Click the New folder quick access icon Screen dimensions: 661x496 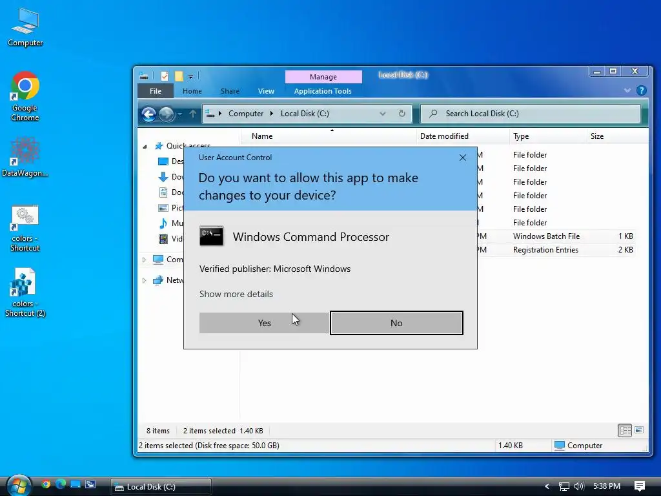[x=179, y=76]
